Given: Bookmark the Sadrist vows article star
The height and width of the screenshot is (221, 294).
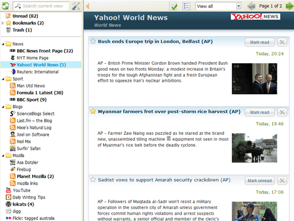Looking at the screenshot, I should (93, 179).
